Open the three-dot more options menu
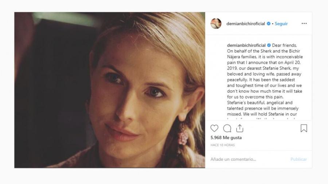328x184 pixels. point(304,24)
